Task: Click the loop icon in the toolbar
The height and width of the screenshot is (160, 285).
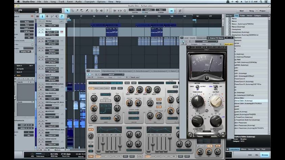Action: pos(125,11)
